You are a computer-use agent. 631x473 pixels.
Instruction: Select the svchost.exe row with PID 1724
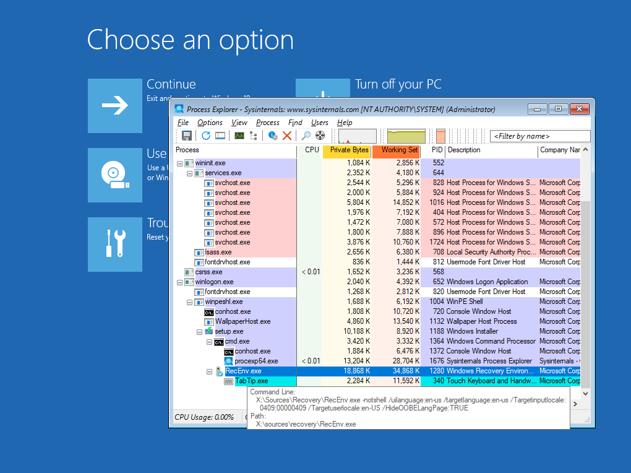tap(377, 242)
